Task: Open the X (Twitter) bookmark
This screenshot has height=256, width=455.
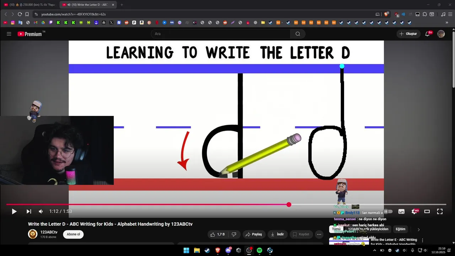Action: pos(111,22)
